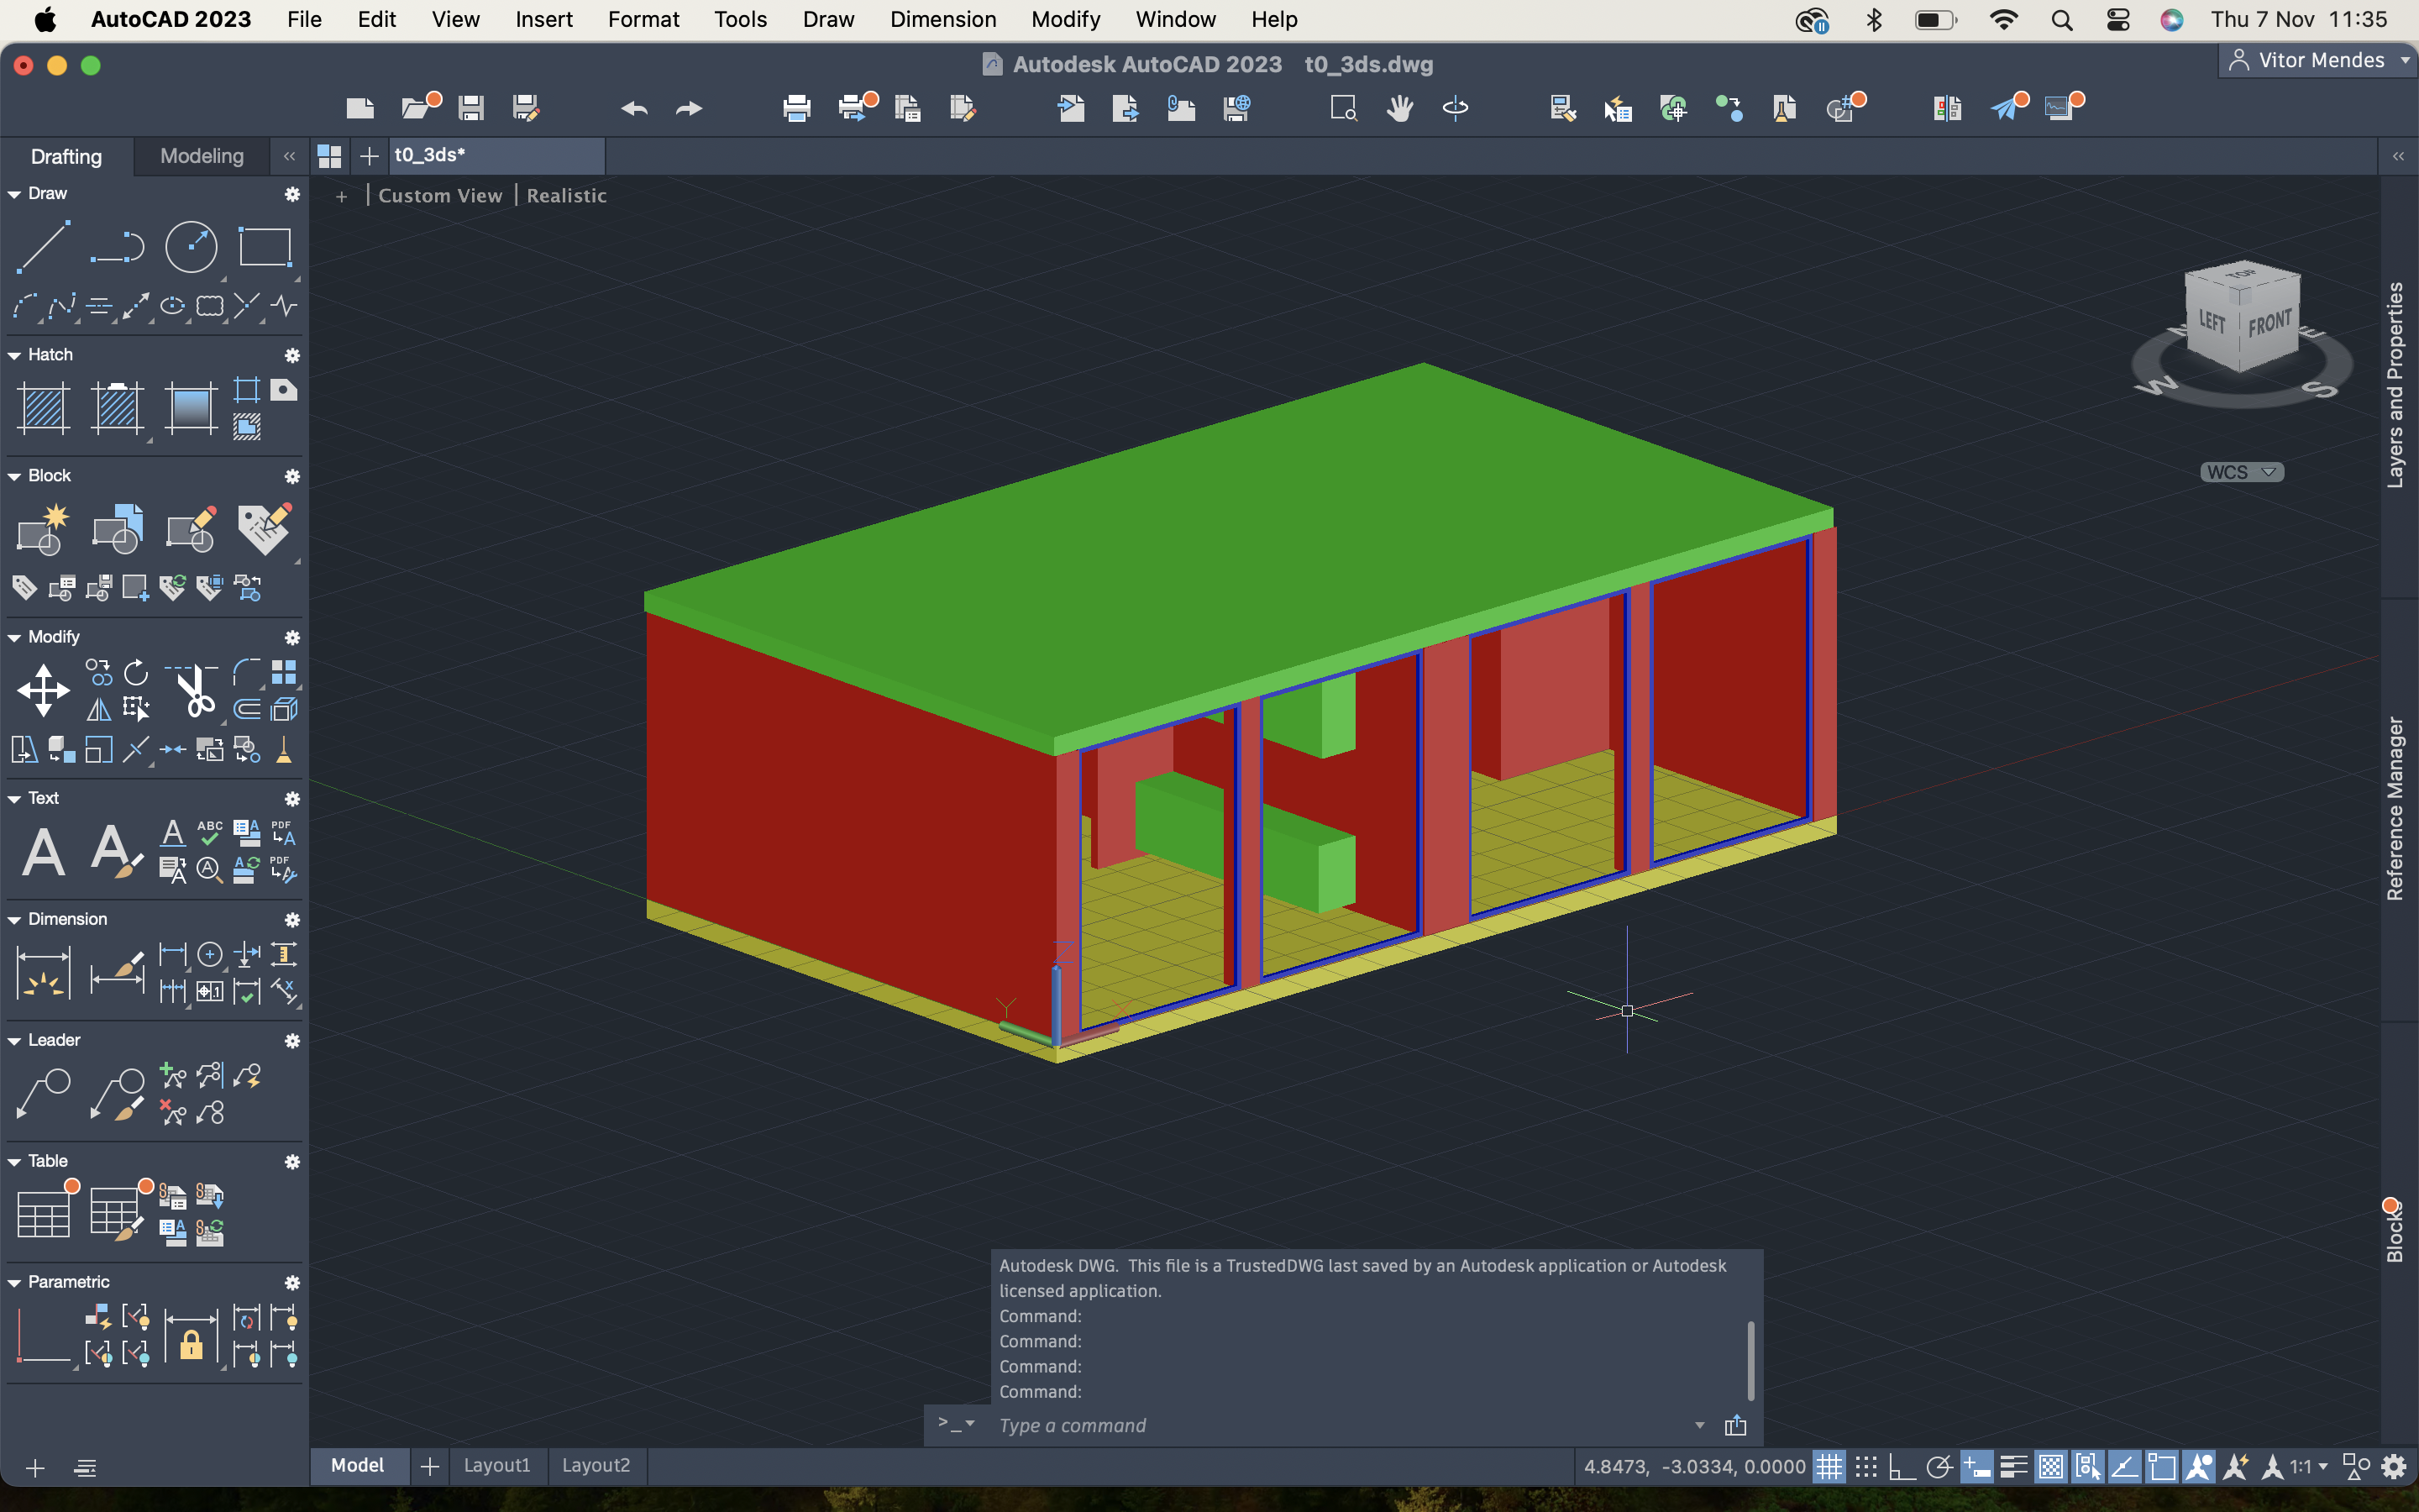2419x1512 pixels.
Task: Click the New drawing icon in toolbar
Action: coord(359,108)
